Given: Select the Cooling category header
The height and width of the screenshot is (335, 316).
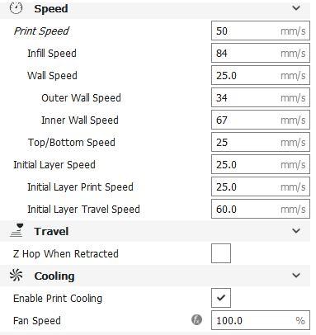Looking at the screenshot, I should pos(155,276).
